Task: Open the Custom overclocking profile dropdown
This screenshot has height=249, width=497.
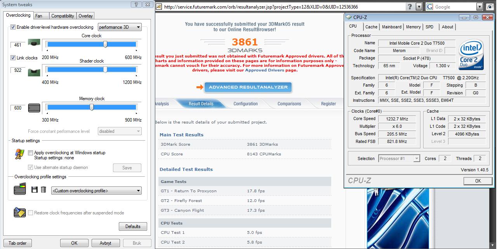Action: click(x=96, y=191)
